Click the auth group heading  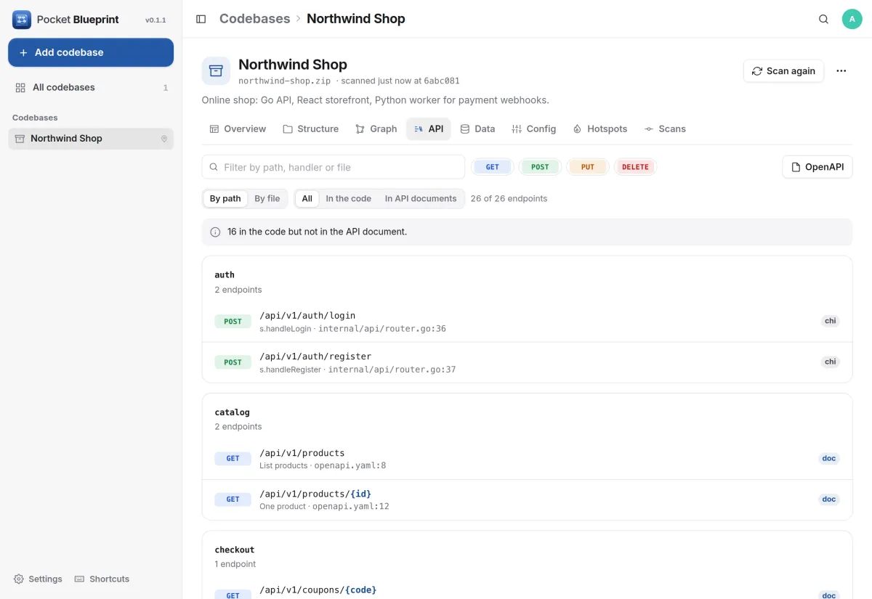click(225, 275)
